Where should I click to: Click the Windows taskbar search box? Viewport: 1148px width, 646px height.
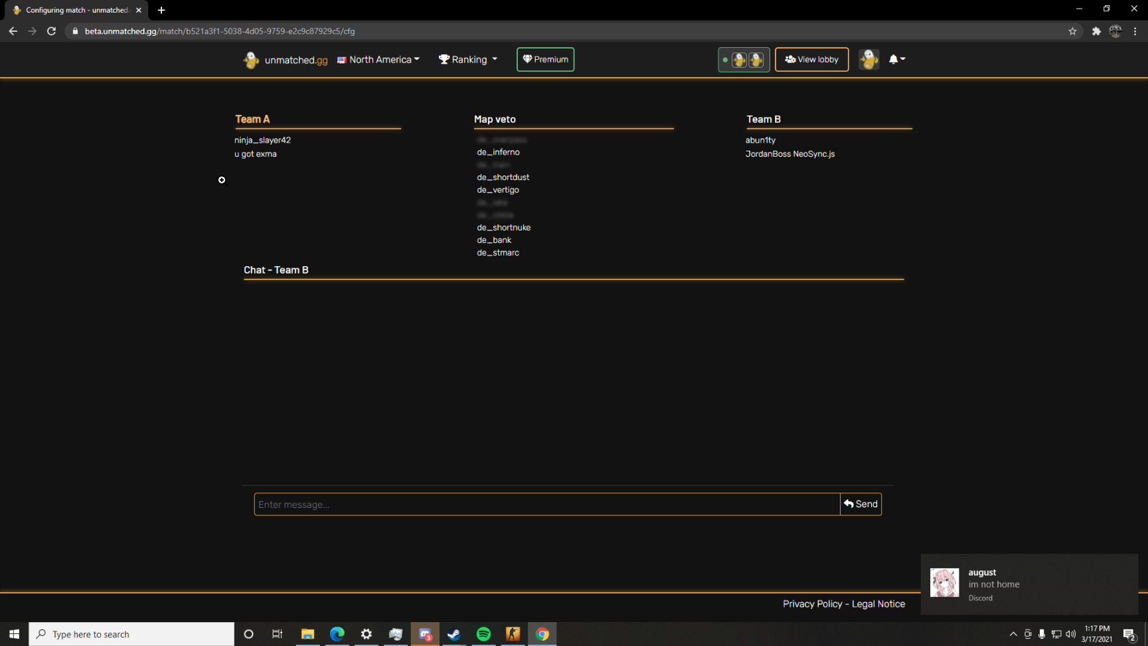[131, 634]
